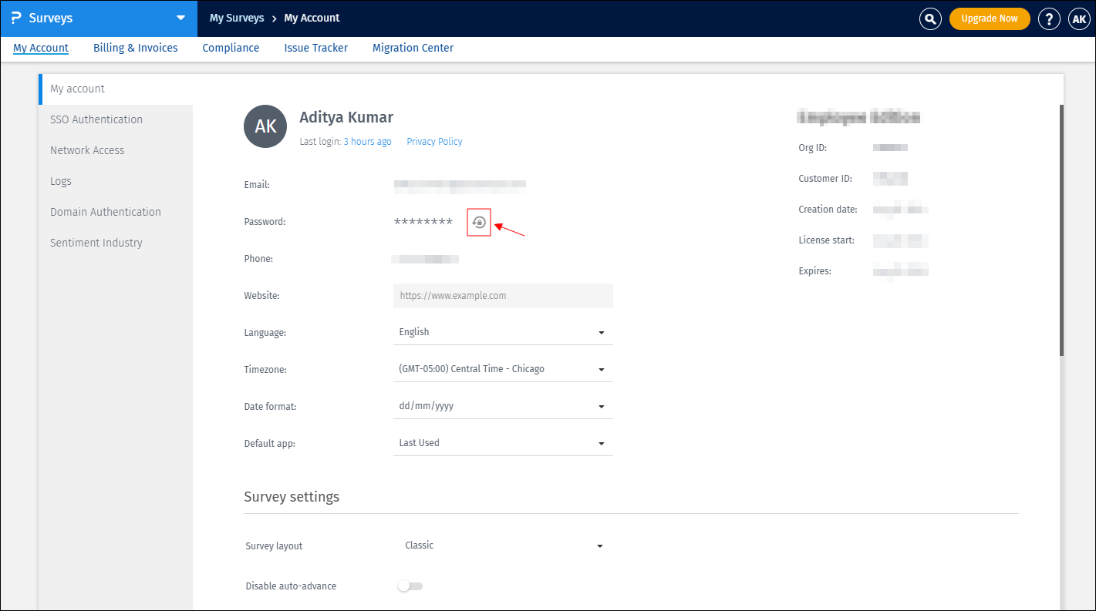Viewport: 1096px width, 611px height.
Task: Click the Surveys product logo icon
Action: pos(16,18)
